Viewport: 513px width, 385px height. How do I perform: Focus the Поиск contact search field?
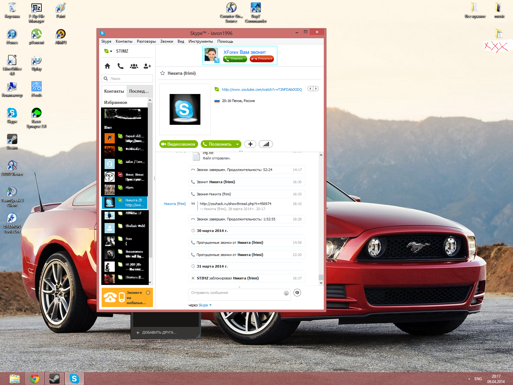click(127, 79)
